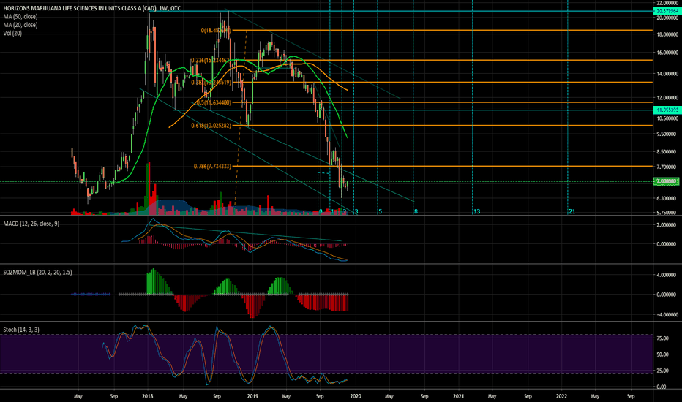
Task: Click -4.000000 on the SQZMOM axis
Action: point(666,314)
